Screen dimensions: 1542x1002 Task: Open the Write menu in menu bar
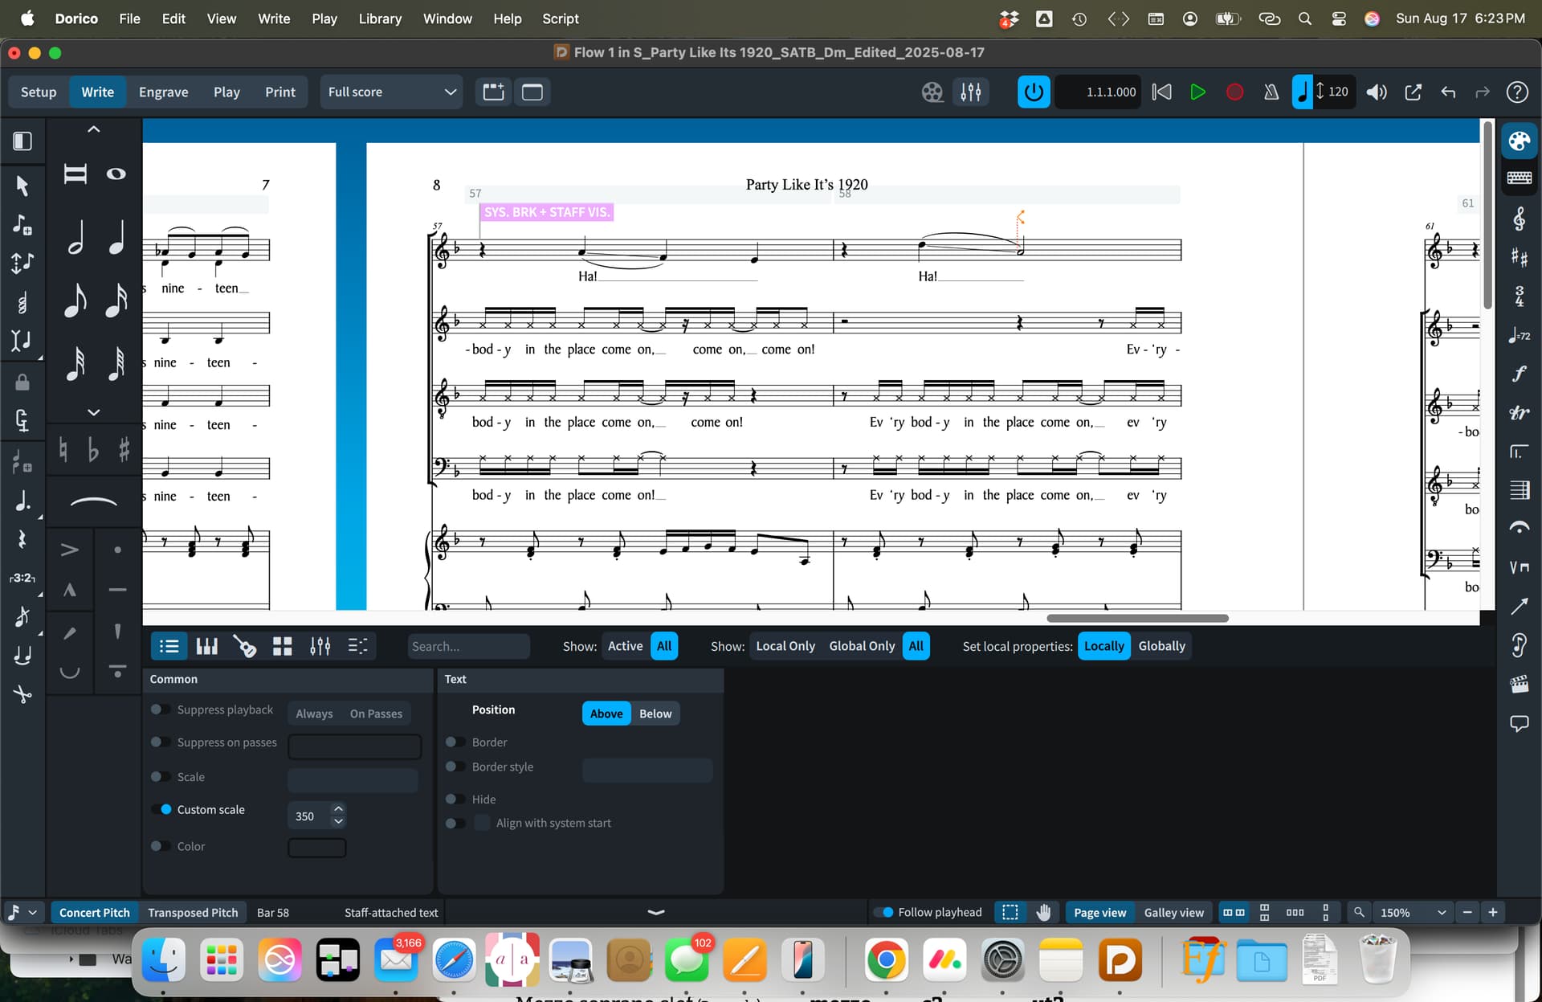[x=274, y=18]
